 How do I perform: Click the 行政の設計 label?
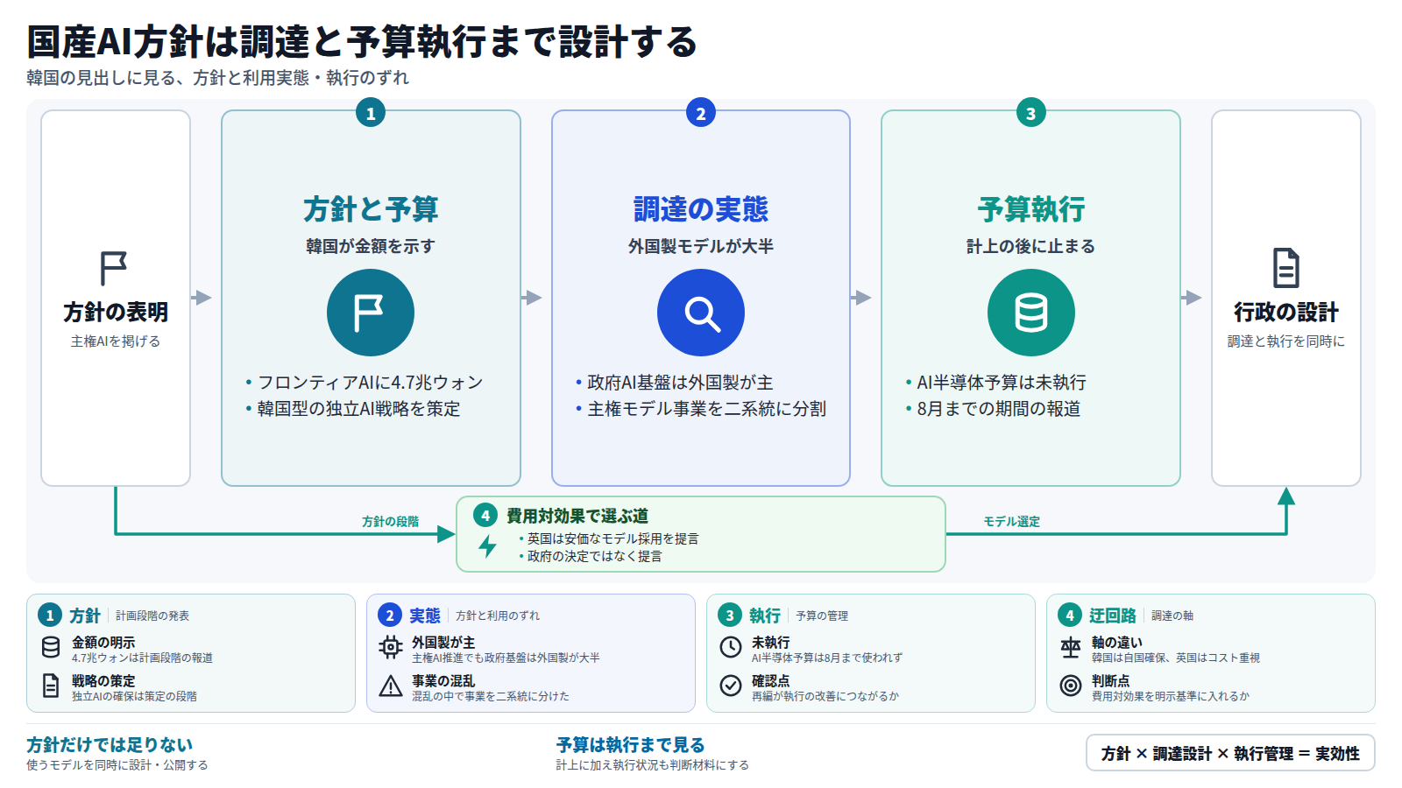tap(1286, 312)
